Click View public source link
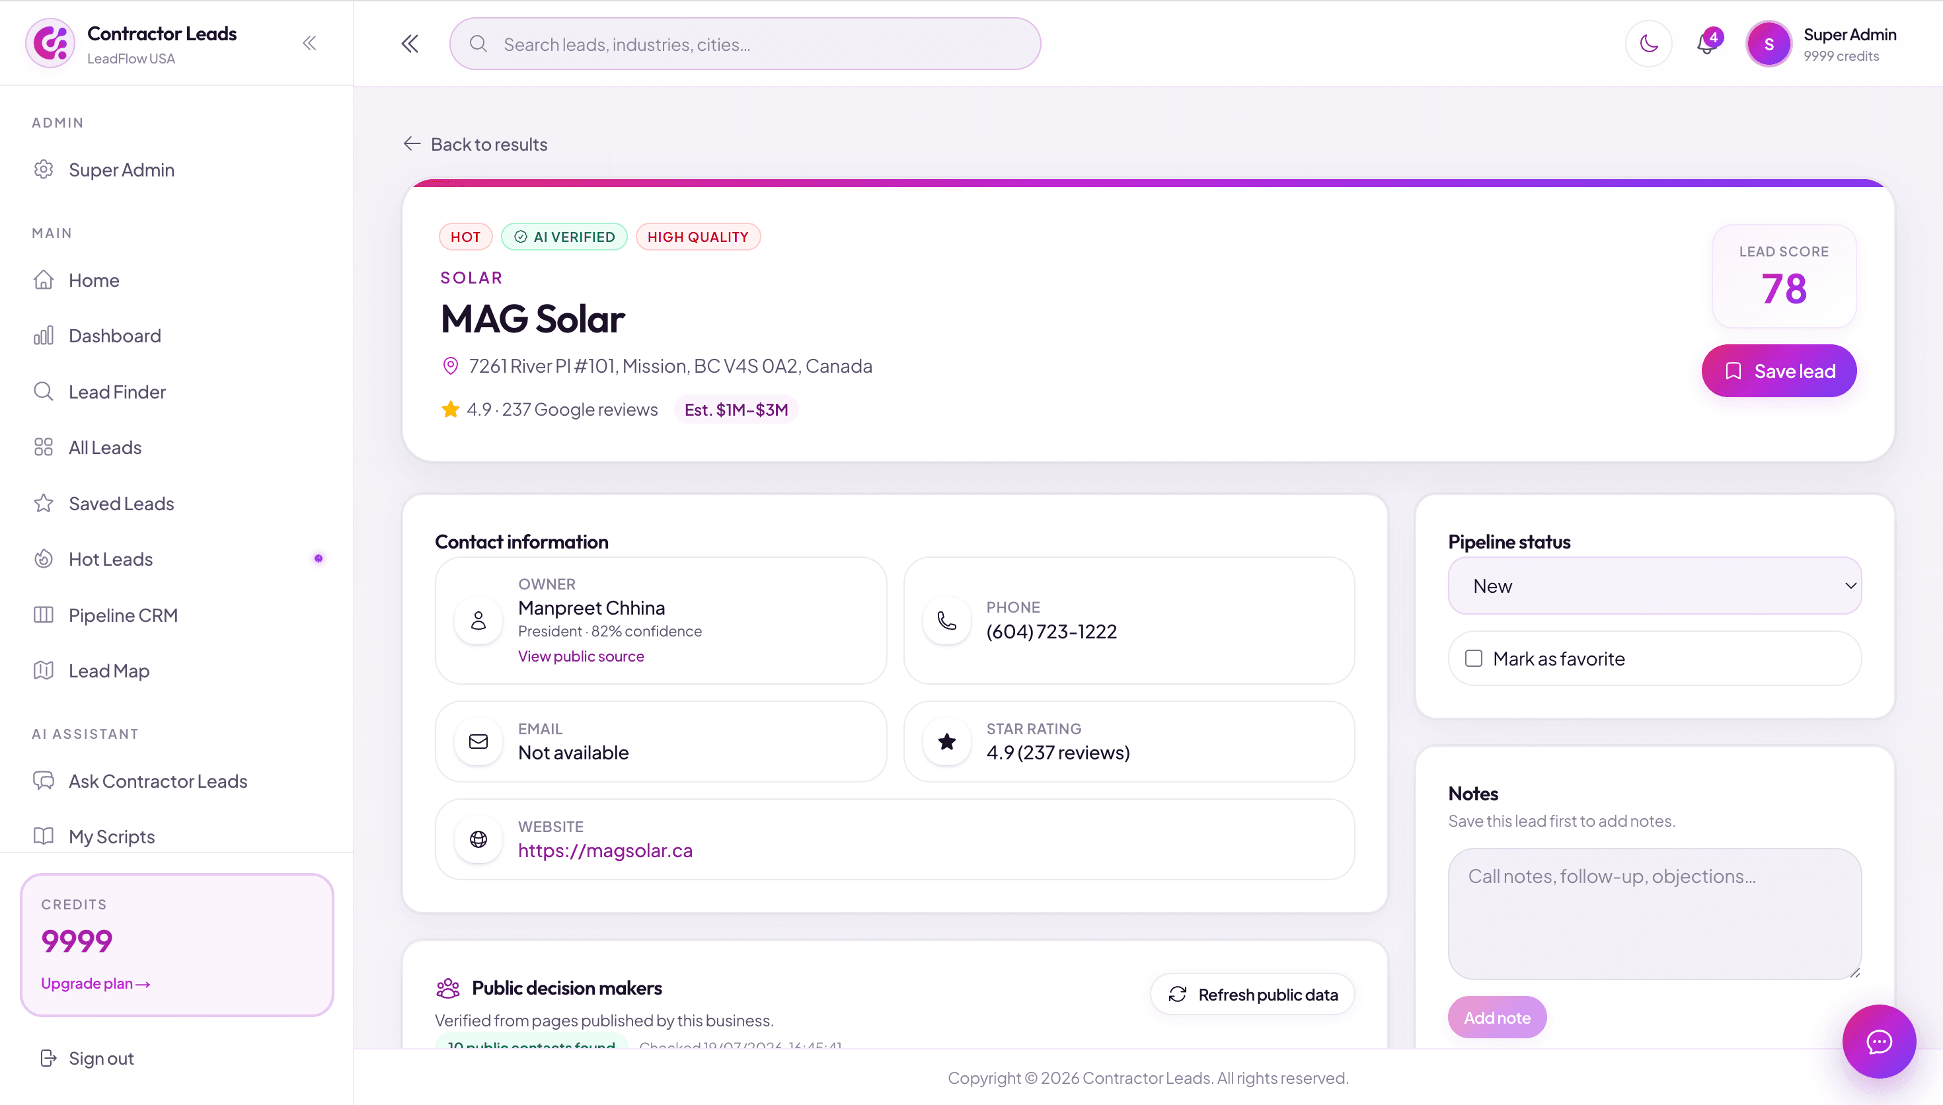1943x1105 pixels. pyautogui.click(x=581, y=656)
